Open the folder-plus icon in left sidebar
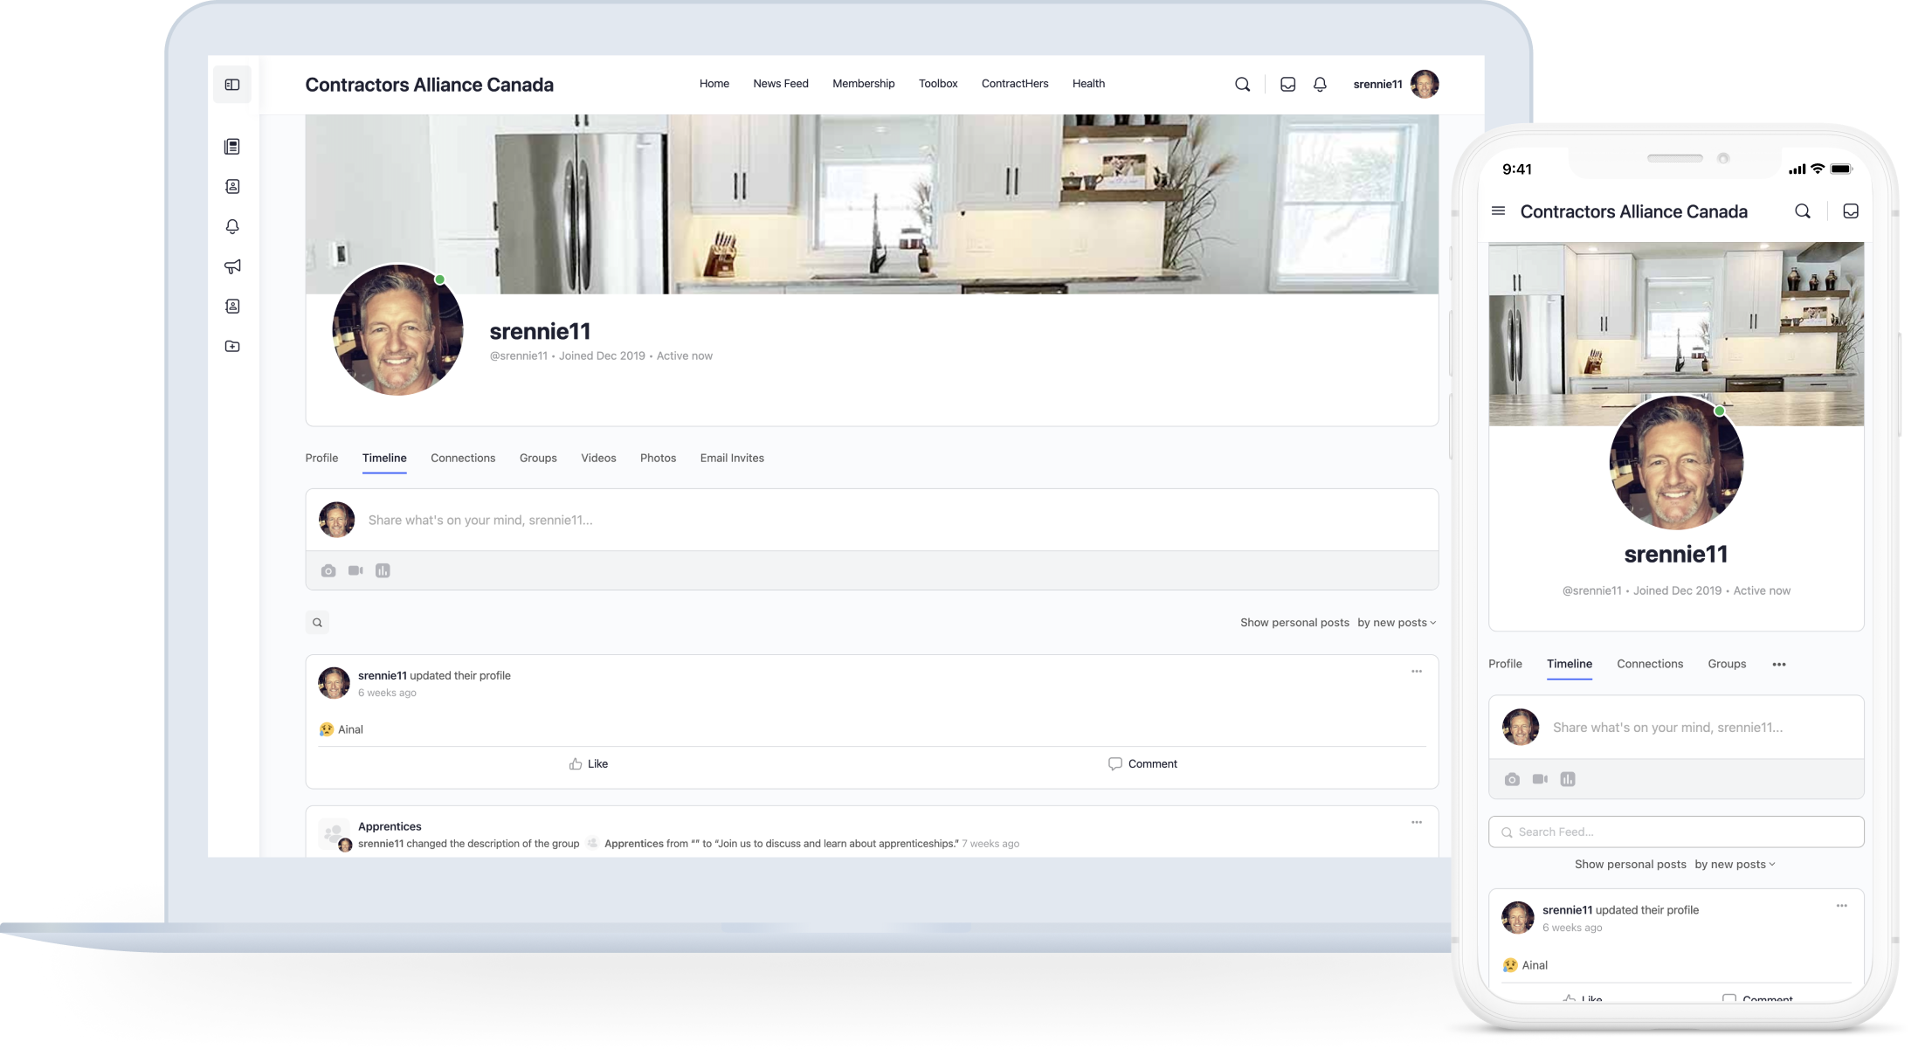 coord(232,347)
